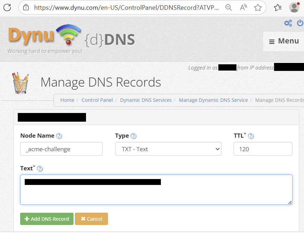Open the hamburger Menu
The width and height of the screenshot is (304, 235).
tap(284, 41)
